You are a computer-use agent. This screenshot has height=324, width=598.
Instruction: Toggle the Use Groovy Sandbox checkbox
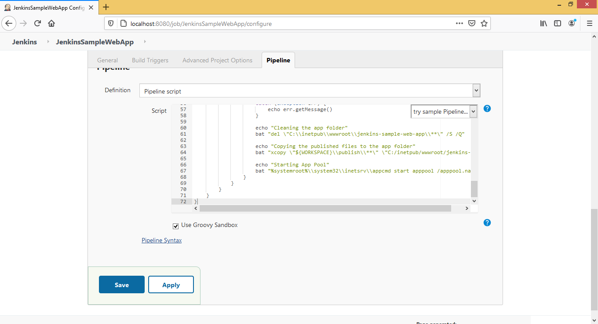tap(176, 226)
